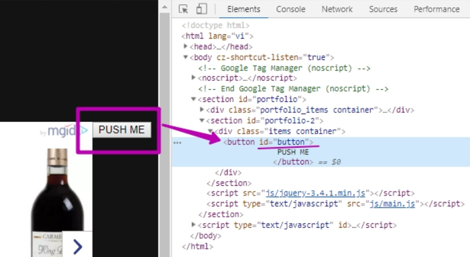The height and width of the screenshot is (257, 470).
Task: Open the js/jquery-3.4.1.min.js source link
Action: pyautogui.click(x=315, y=193)
